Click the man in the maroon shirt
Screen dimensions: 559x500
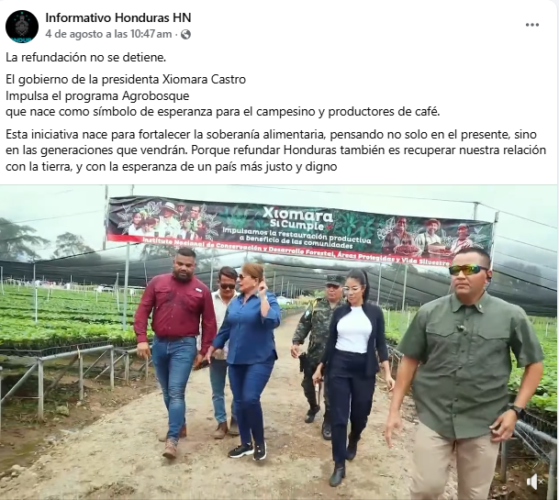174,350
